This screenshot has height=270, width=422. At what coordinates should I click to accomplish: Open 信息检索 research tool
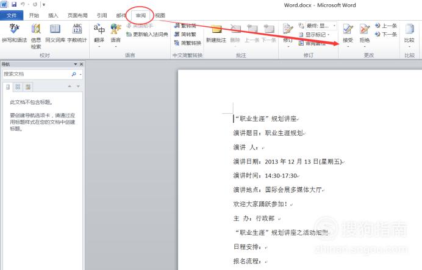(36, 36)
